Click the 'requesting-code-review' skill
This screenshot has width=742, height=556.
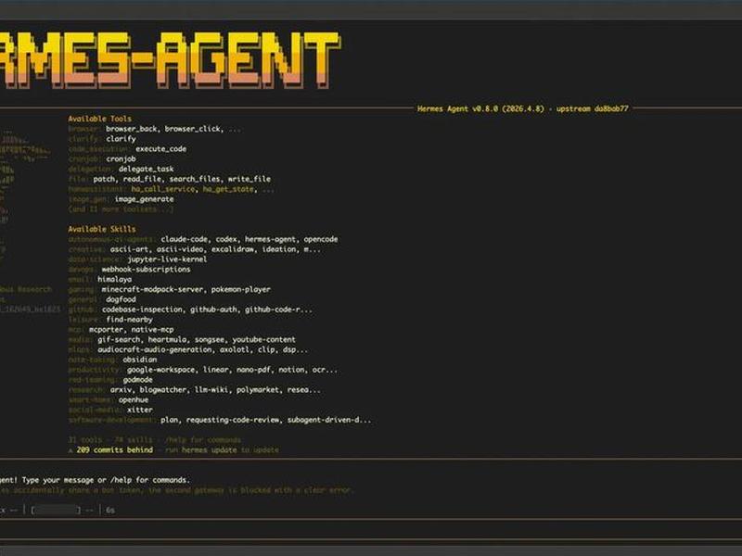coord(233,420)
